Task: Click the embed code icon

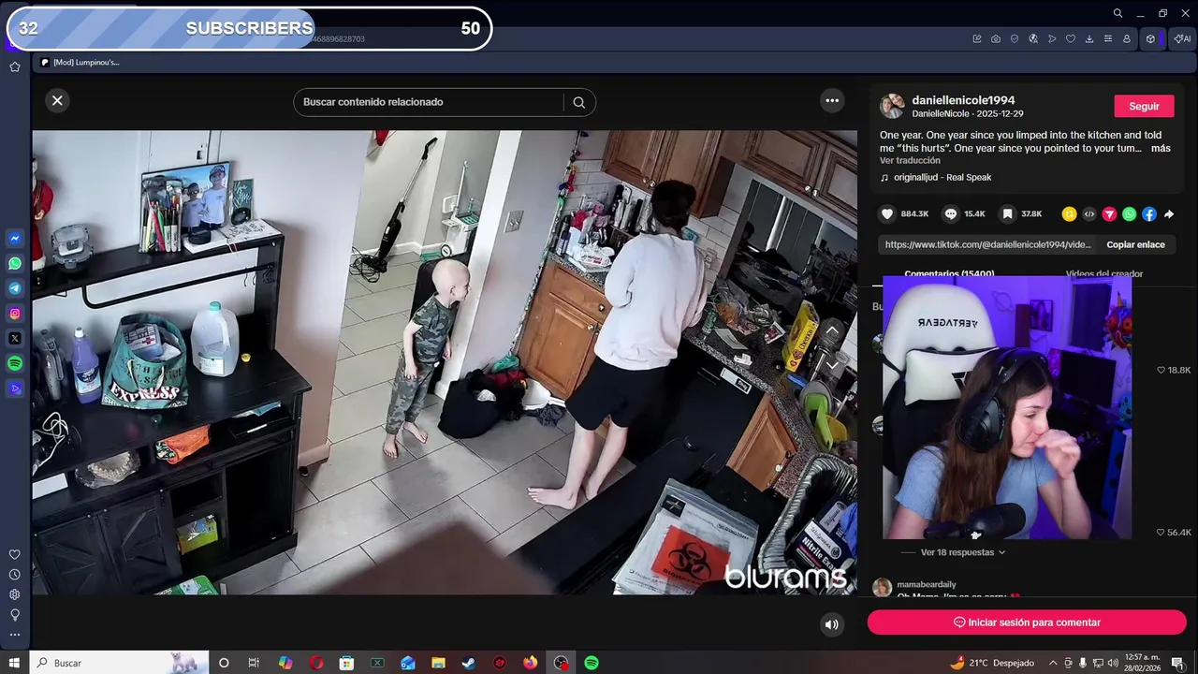Action: [1089, 214]
